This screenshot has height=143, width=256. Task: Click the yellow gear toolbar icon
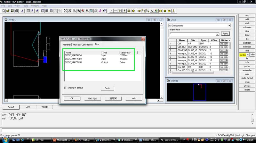click(133, 11)
